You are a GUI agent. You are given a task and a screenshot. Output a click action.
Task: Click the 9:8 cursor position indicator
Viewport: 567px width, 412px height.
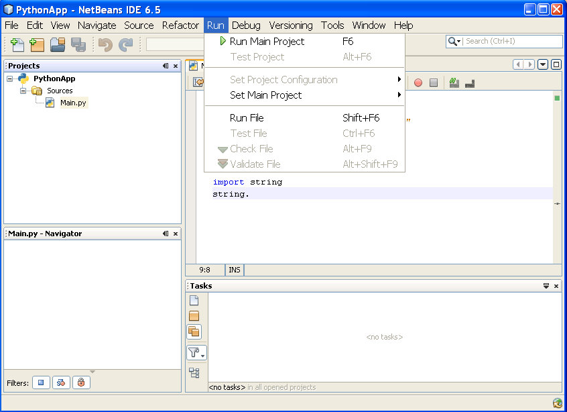pos(204,270)
